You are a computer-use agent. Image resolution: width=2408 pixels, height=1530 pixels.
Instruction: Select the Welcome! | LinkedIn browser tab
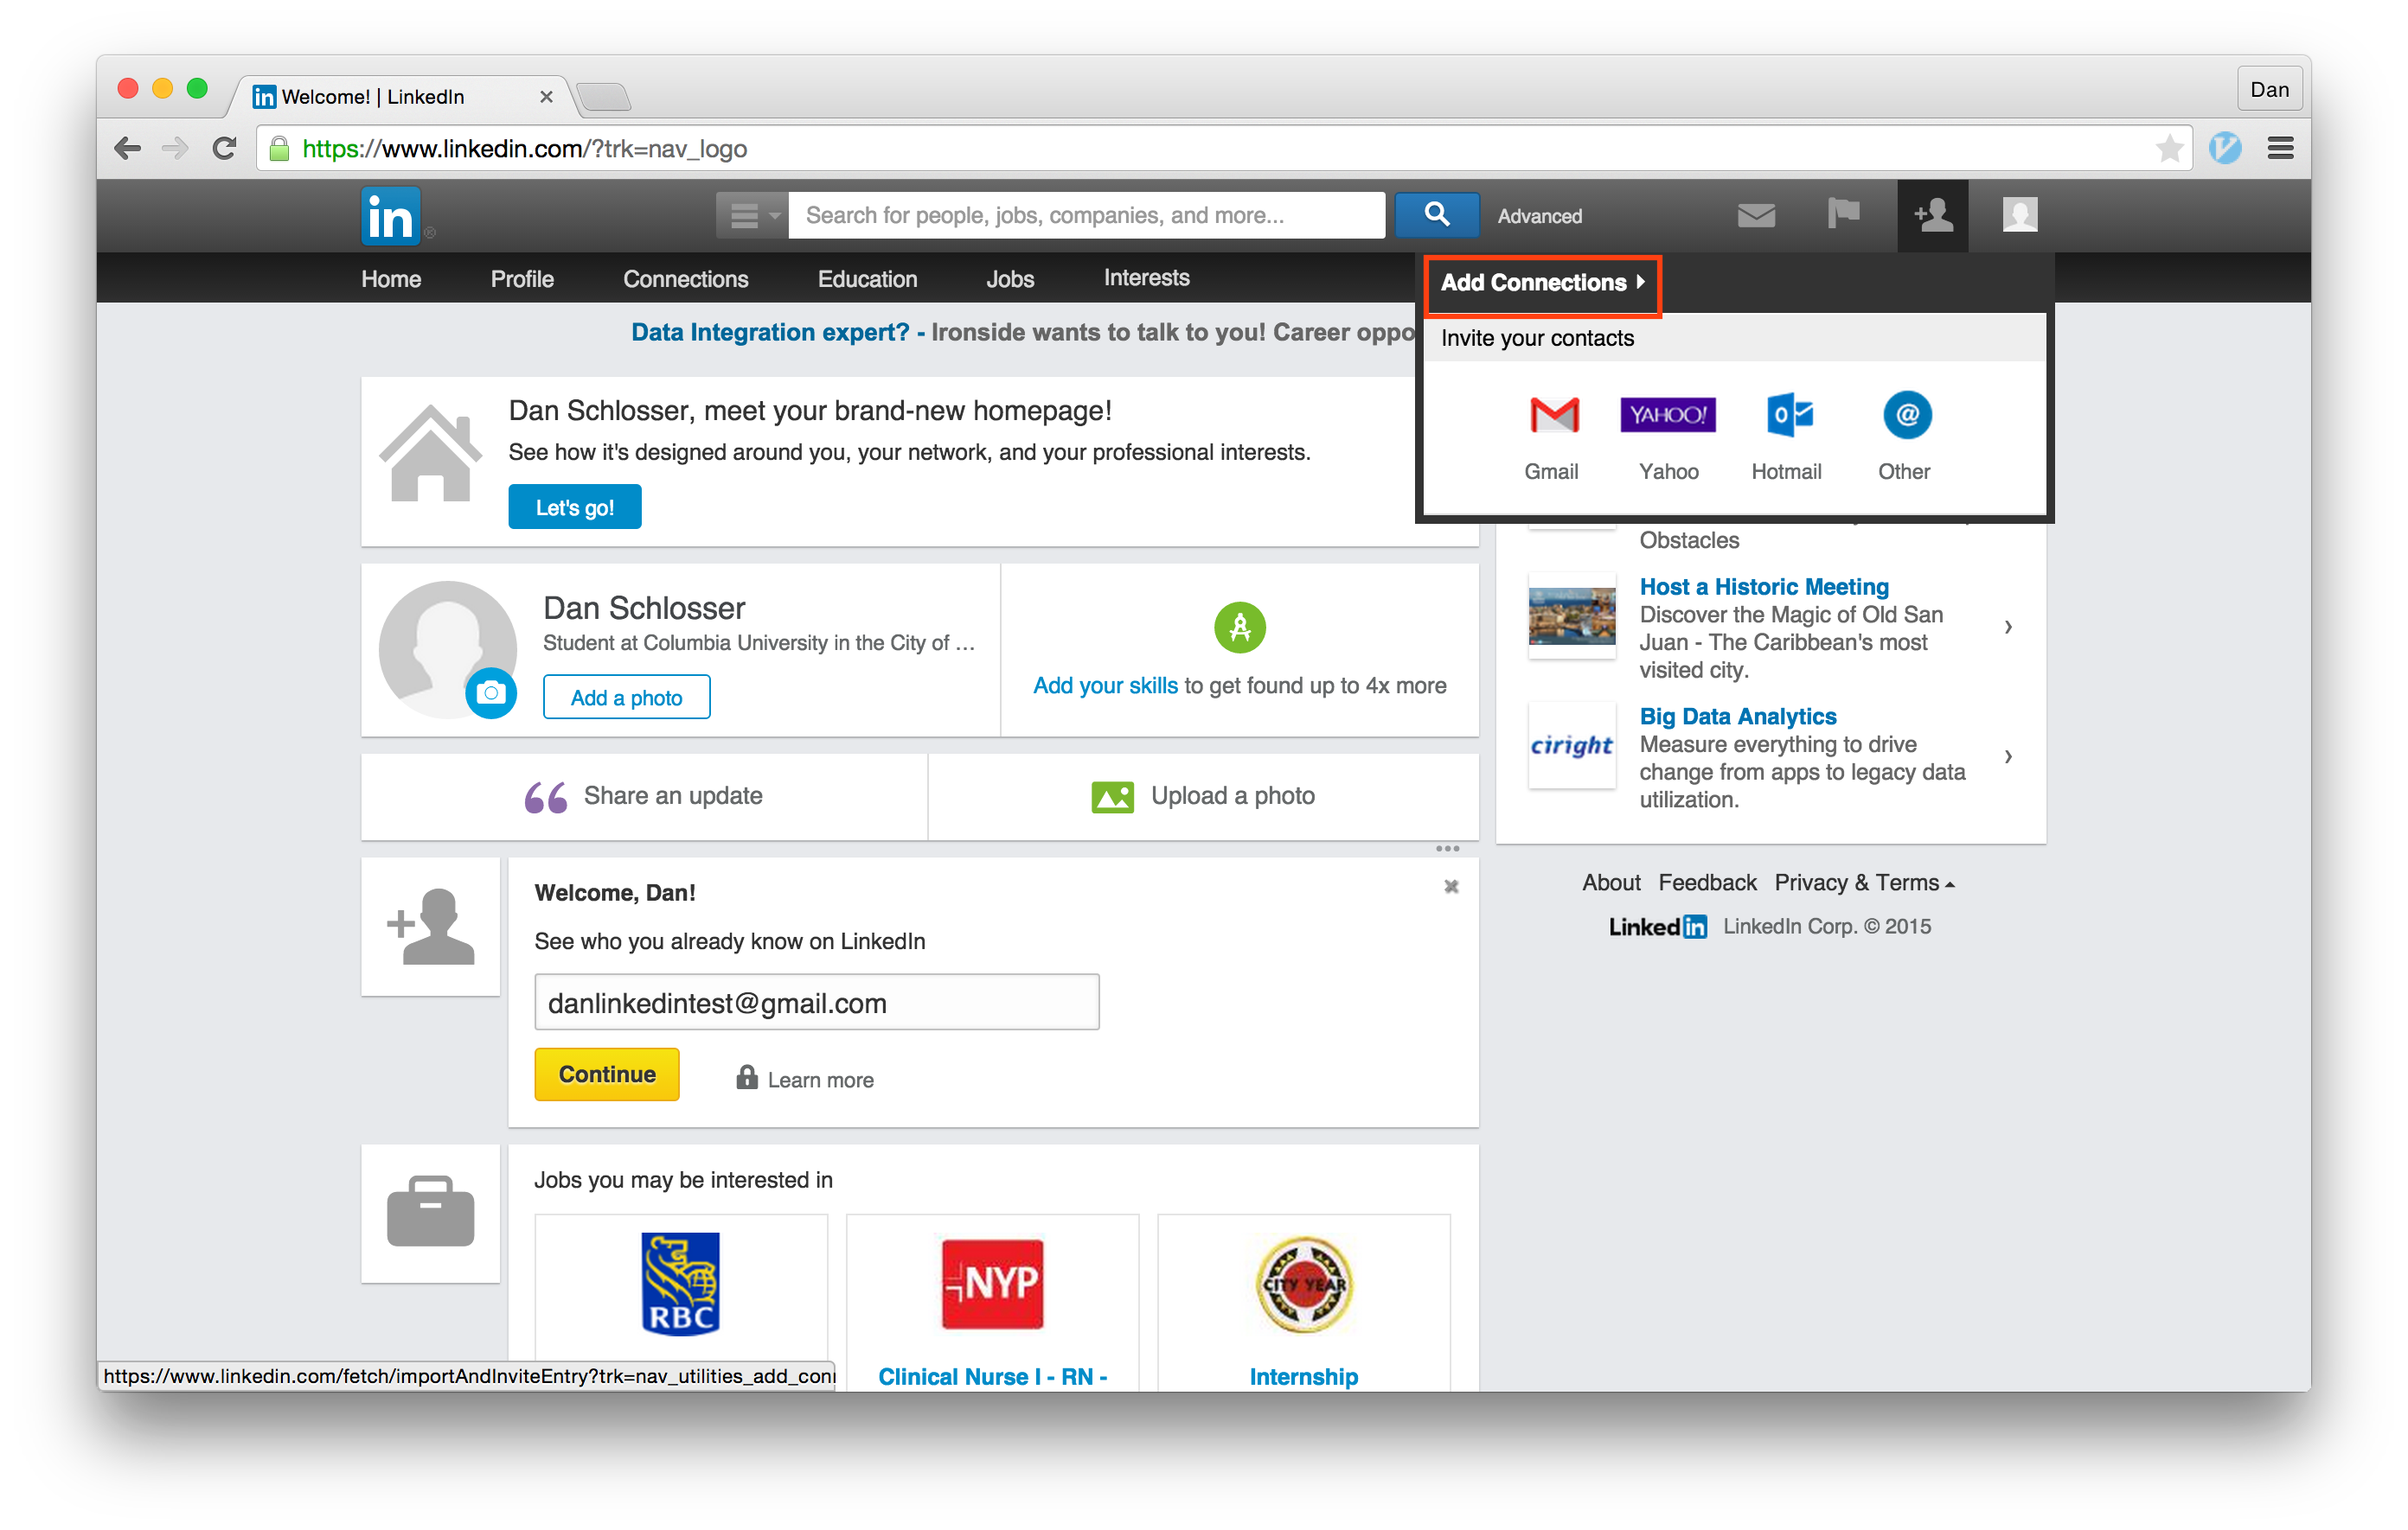pyautogui.click(x=400, y=97)
